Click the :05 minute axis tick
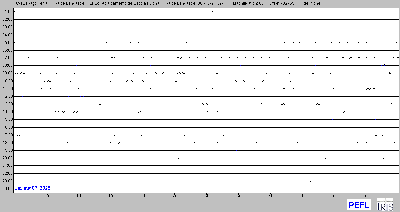Screen dimensions: 400x212 click(x=46, y=196)
